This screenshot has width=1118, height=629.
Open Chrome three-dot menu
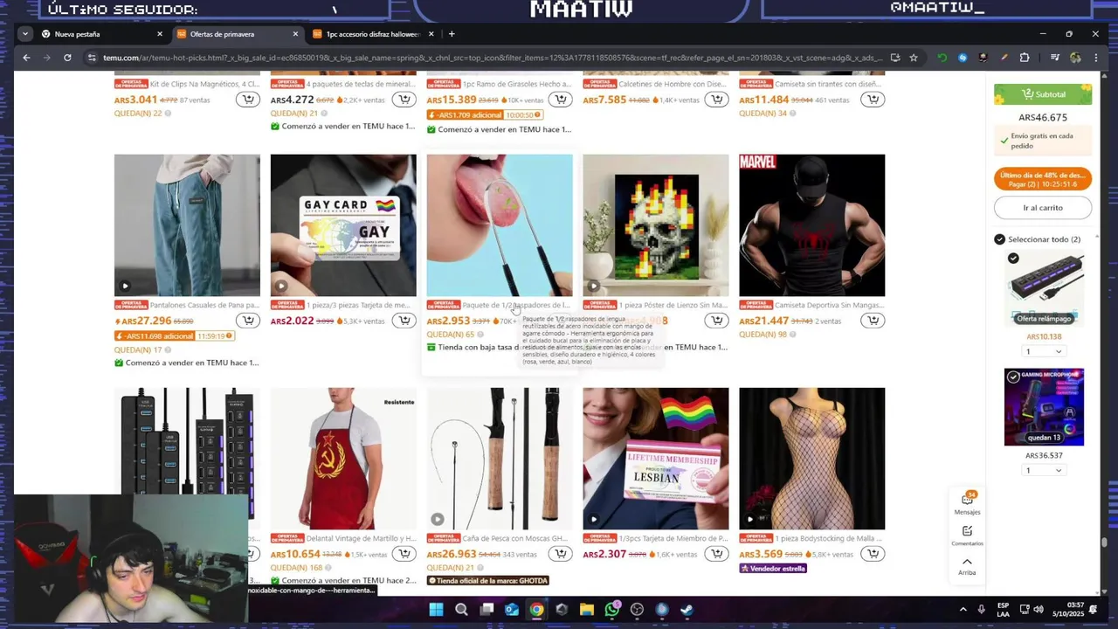(1096, 58)
